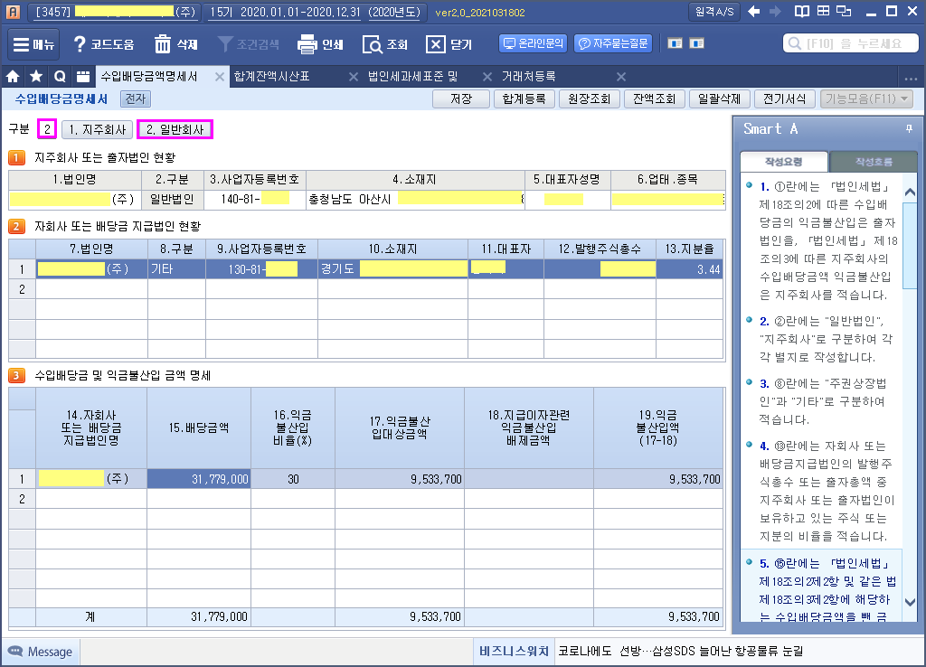Click the calculator grid icon
The image size is (926, 667).
coord(823,11)
